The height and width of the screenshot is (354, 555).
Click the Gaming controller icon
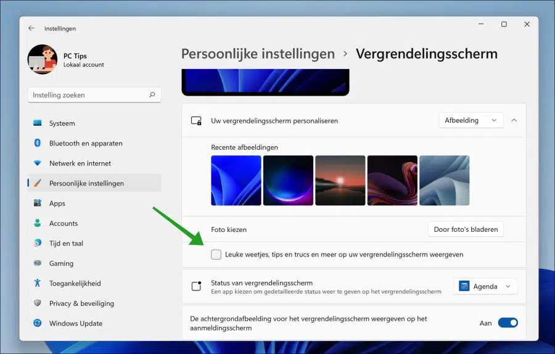tap(38, 263)
